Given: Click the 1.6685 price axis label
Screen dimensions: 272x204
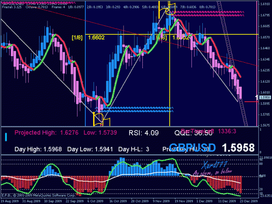Looking at the screenshot, I should point(265,26).
